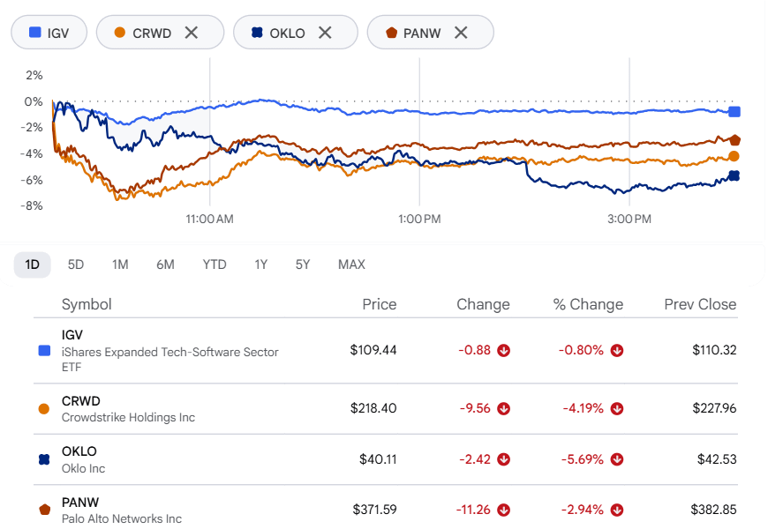The image size is (768, 529).
Task: Click the 11:00 AM axis label
Action: (x=209, y=220)
